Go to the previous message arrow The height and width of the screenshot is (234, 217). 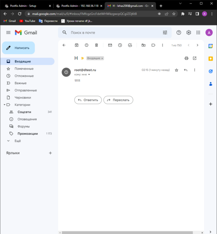(188, 45)
